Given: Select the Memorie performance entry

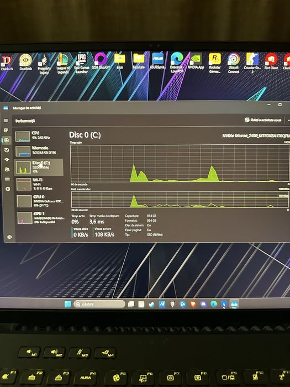Looking at the screenshot, I should tap(39, 151).
